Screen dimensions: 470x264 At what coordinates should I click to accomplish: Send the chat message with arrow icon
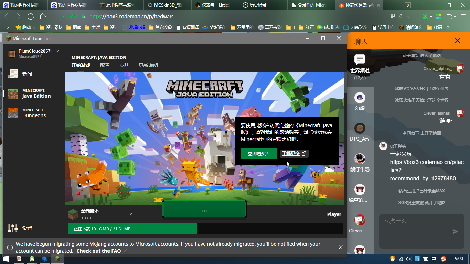tap(455, 231)
